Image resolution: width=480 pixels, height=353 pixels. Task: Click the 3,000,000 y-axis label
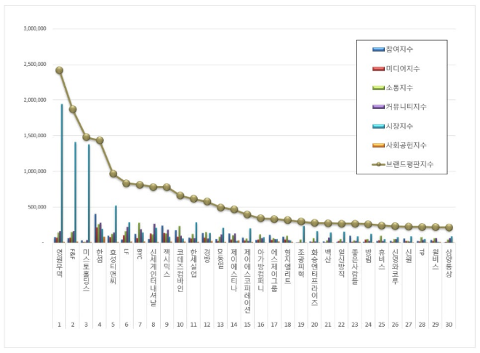(x=35, y=29)
